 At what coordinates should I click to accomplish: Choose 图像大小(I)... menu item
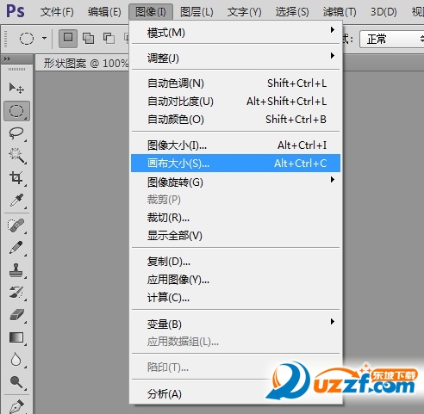(235, 145)
